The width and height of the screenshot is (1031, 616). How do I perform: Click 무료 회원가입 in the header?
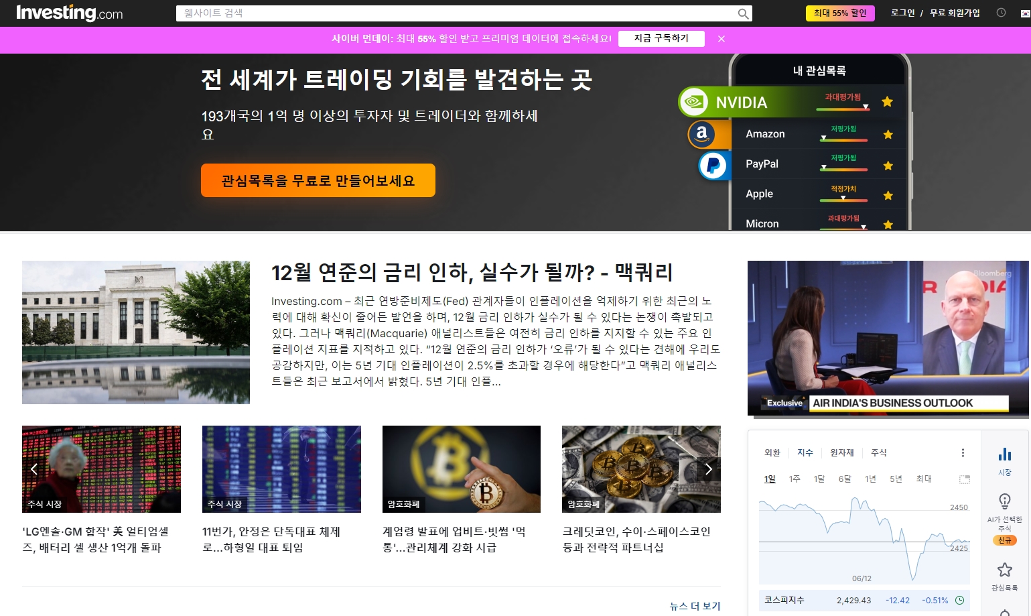click(x=955, y=13)
